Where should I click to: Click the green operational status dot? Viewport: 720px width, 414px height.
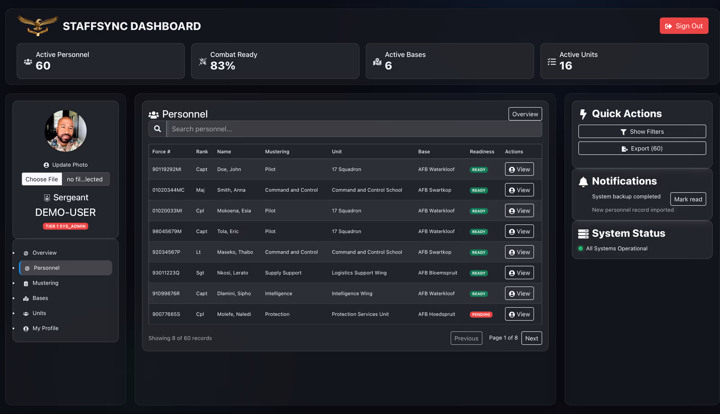580,249
